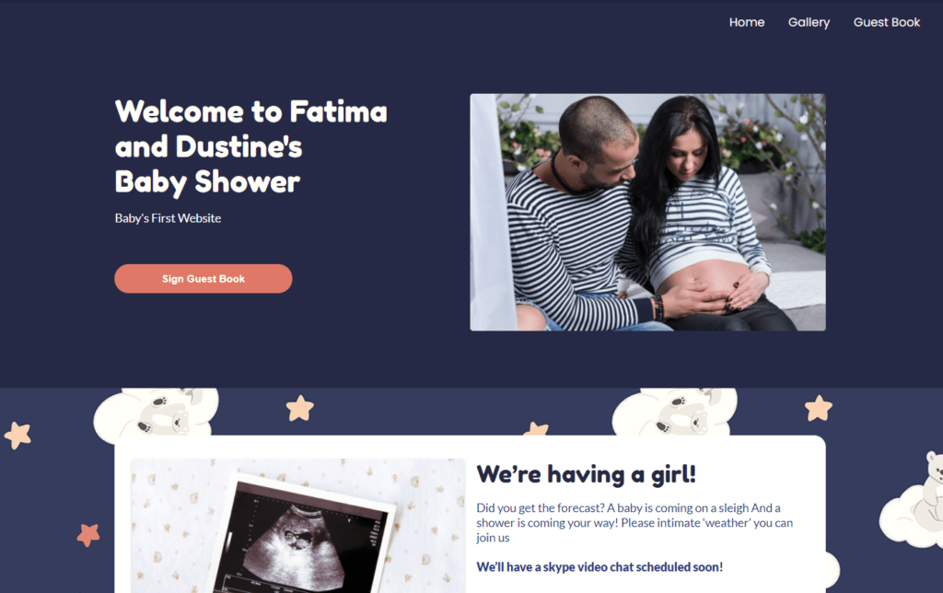Click the Sign Guest Book button
The image size is (943, 593).
point(204,278)
